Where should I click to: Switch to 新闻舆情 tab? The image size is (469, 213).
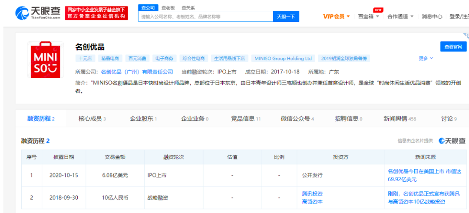[x=400, y=119]
